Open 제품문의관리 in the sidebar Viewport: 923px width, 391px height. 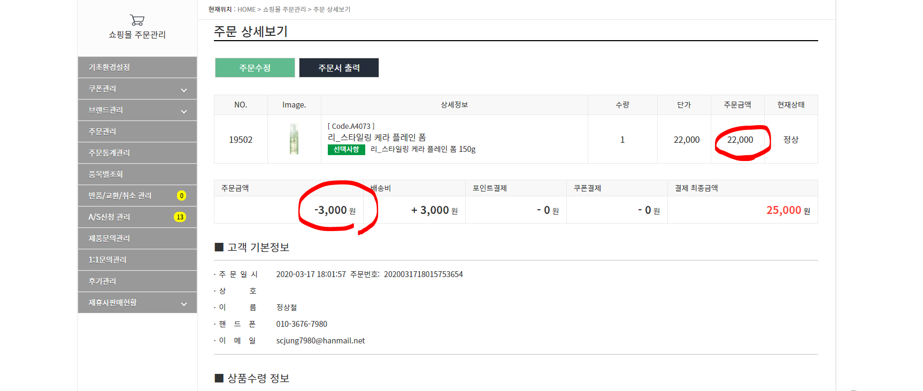[x=137, y=239]
